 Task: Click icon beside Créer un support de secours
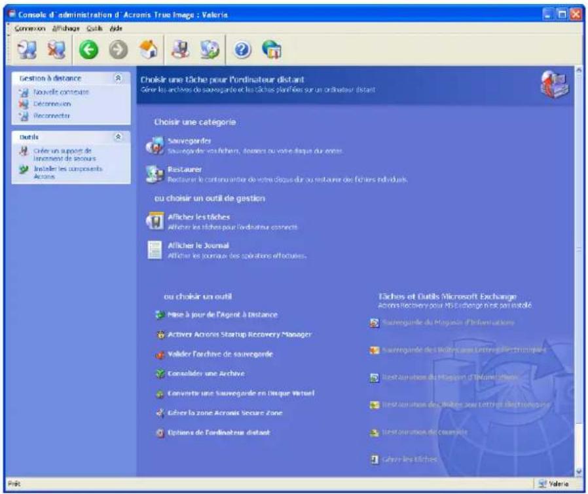click(24, 151)
